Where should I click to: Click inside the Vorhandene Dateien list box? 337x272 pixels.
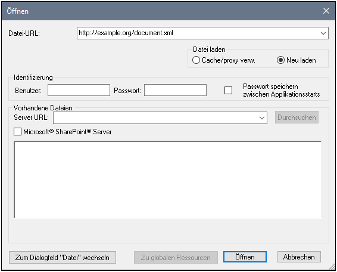point(168,180)
